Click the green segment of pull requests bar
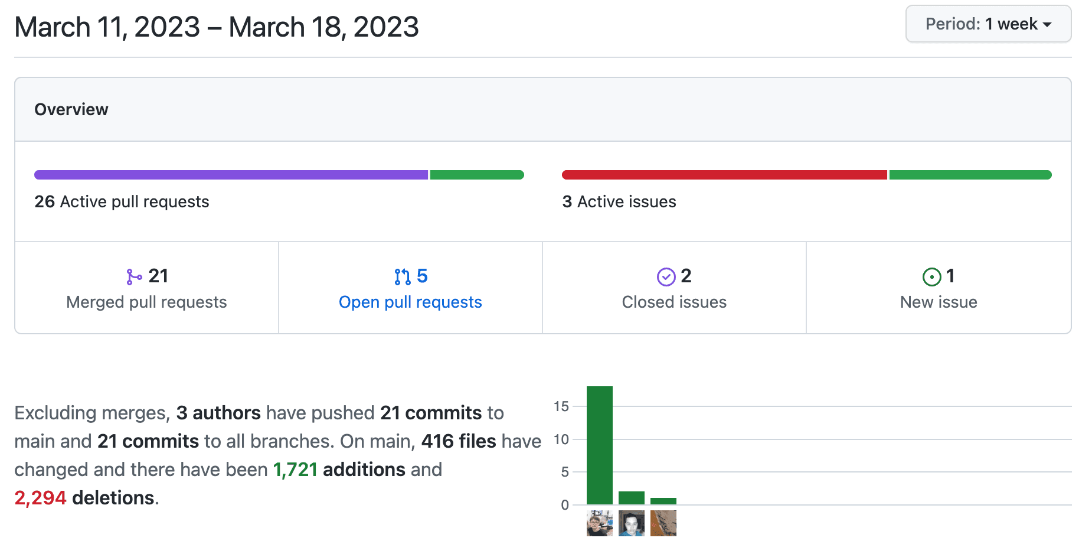 (x=477, y=175)
